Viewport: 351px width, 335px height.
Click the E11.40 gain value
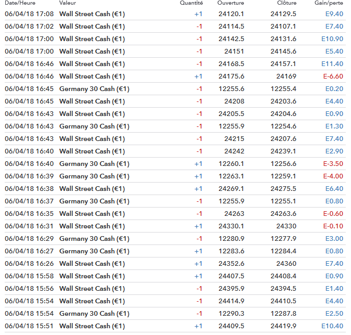(x=332, y=64)
